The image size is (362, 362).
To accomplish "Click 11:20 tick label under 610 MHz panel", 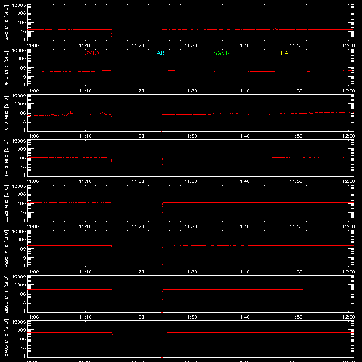I will [138, 136].
